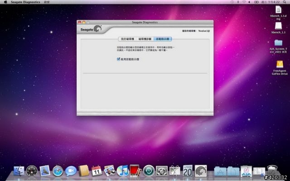Image resolution: width=290 pixels, height=181 pixels.
Task: Launch Safari compass icon in Dock
Action: click(58, 171)
